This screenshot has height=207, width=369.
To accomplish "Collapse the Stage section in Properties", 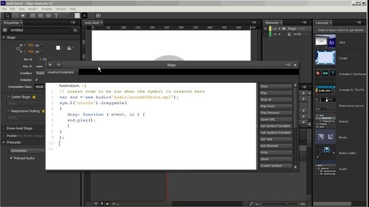I will pyautogui.click(x=3, y=37).
